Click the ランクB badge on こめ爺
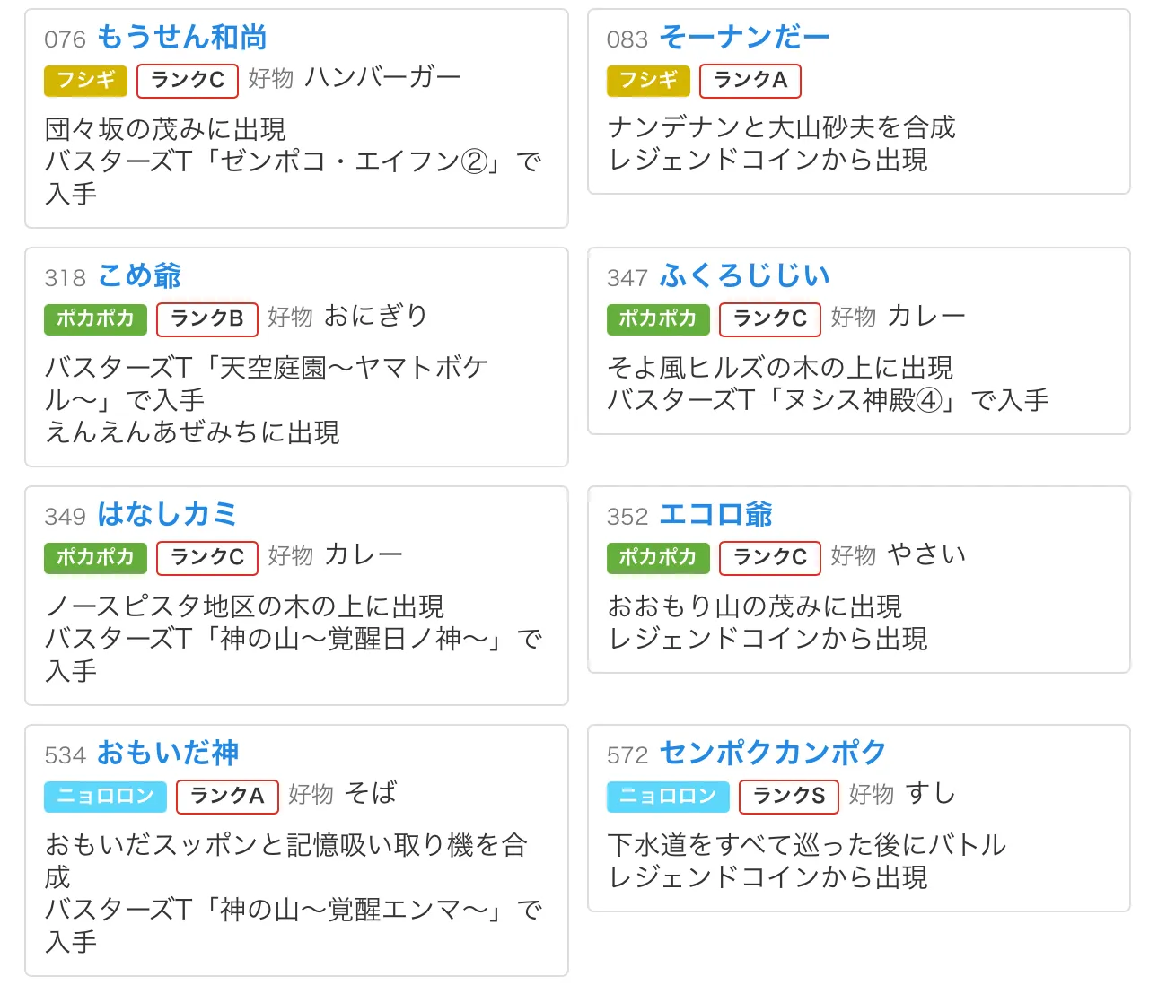The width and height of the screenshot is (1149, 985). click(207, 319)
